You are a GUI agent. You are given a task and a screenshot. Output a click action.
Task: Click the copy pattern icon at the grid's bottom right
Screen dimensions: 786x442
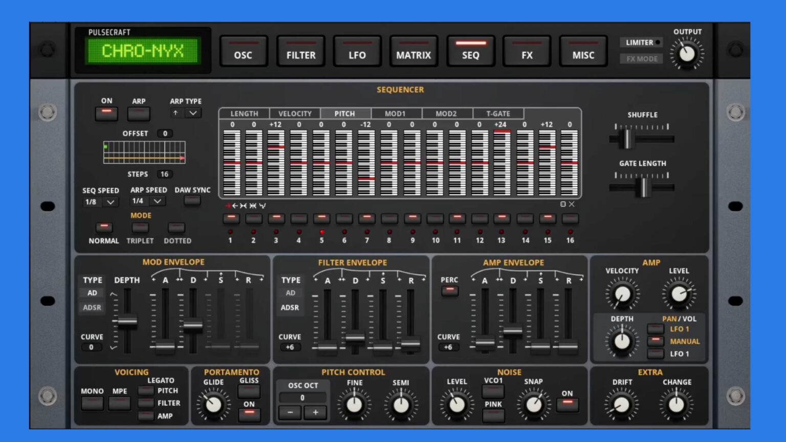tap(563, 204)
